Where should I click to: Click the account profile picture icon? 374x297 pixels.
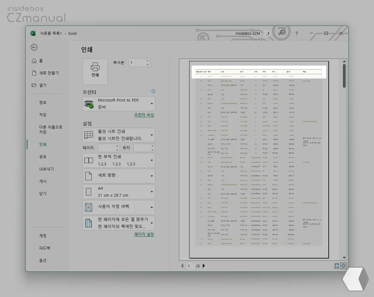267,33
